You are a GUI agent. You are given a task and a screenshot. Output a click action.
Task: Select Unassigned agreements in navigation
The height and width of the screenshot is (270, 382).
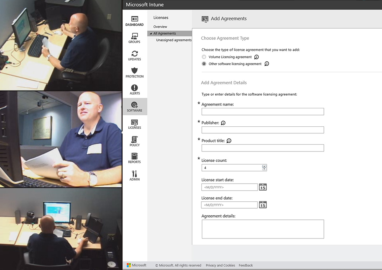coord(174,40)
